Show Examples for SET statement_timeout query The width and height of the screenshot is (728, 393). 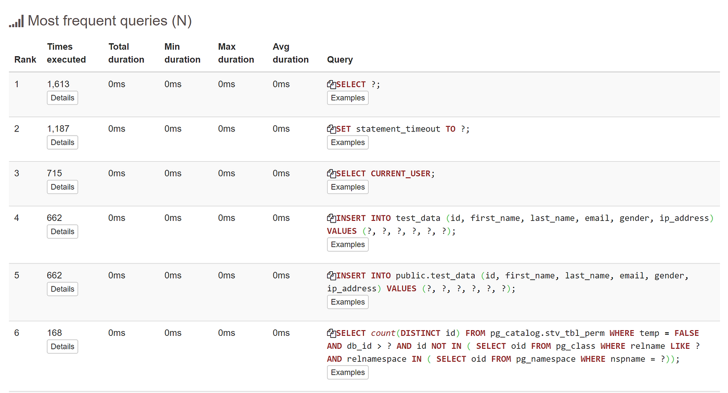(348, 142)
